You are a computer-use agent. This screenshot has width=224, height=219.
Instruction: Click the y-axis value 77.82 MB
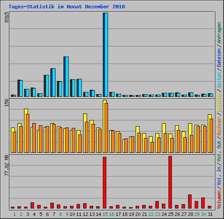pyautogui.click(x=7, y=166)
